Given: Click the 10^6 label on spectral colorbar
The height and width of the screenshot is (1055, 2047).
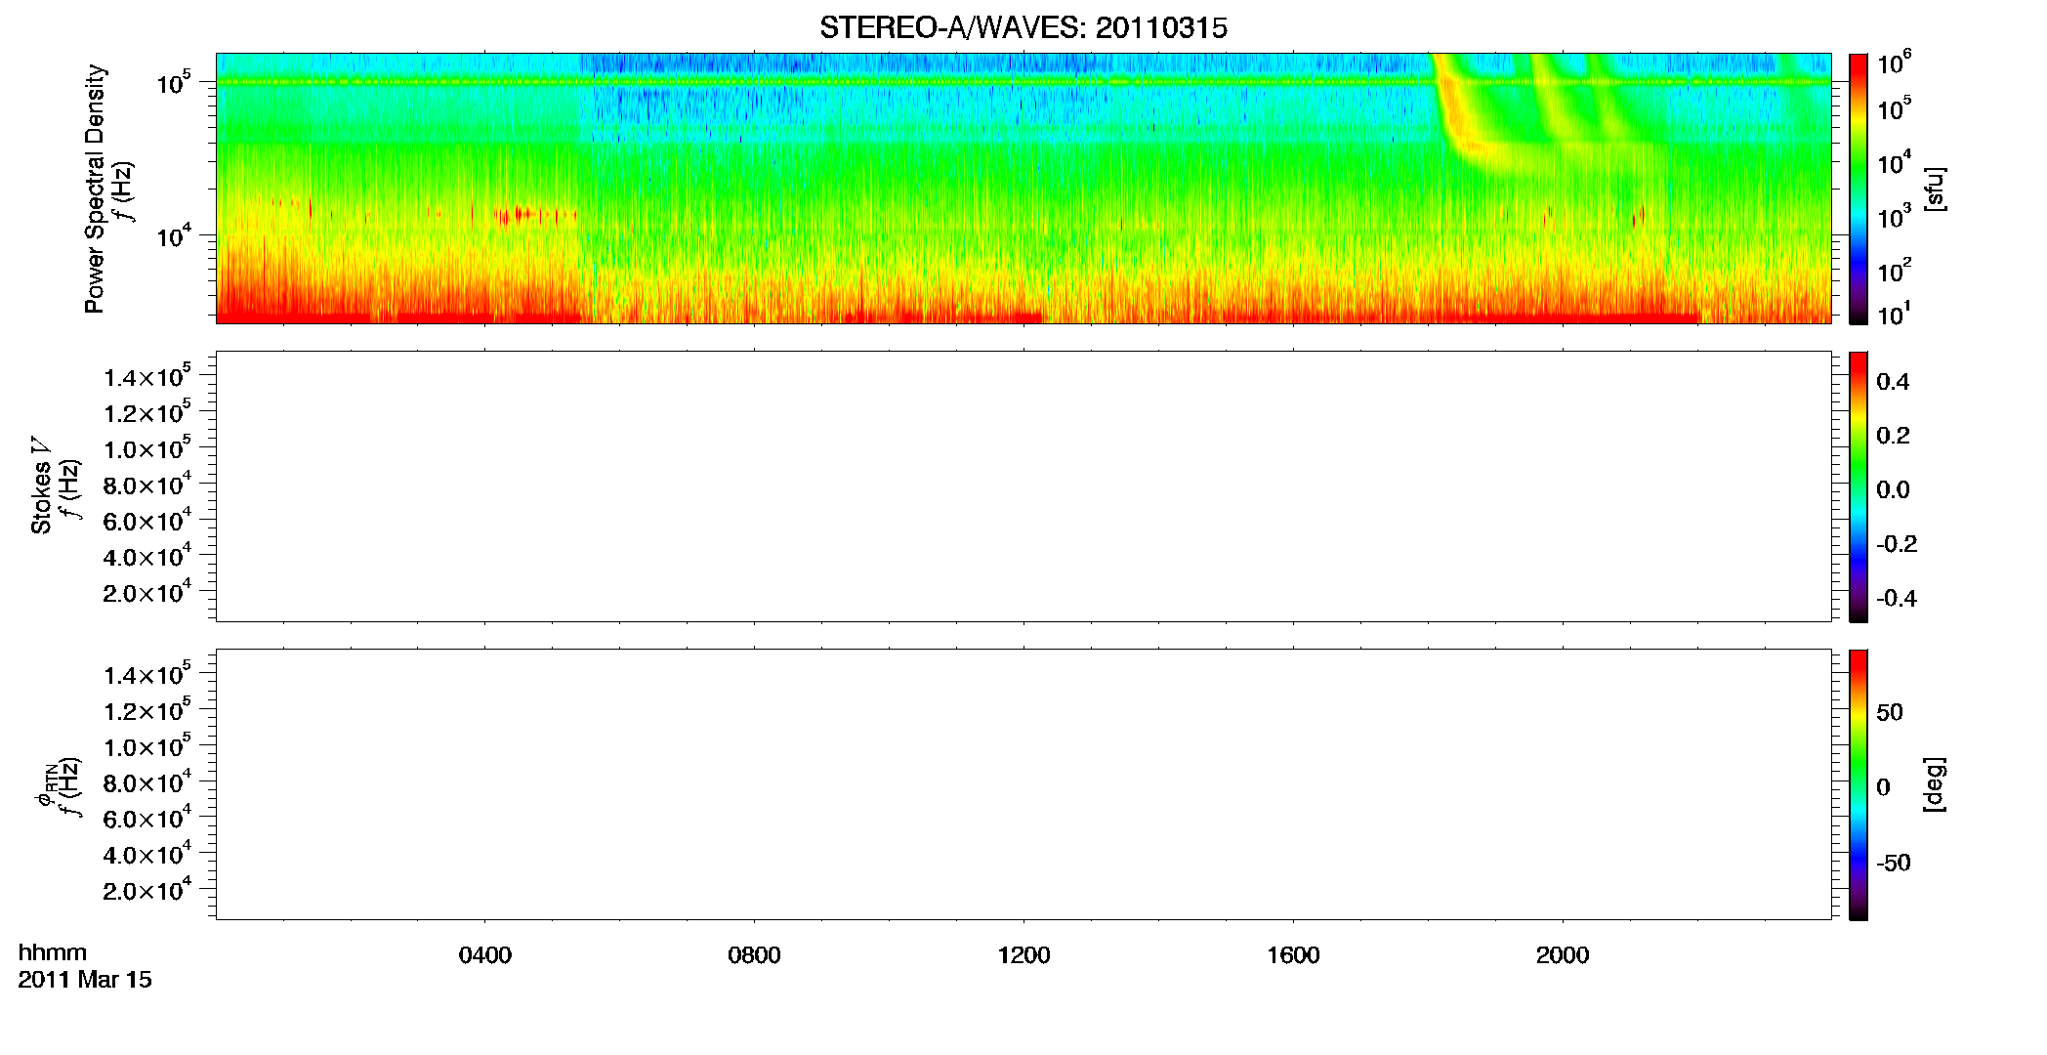Looking at the screenshot, I should tap(1894, 63).
